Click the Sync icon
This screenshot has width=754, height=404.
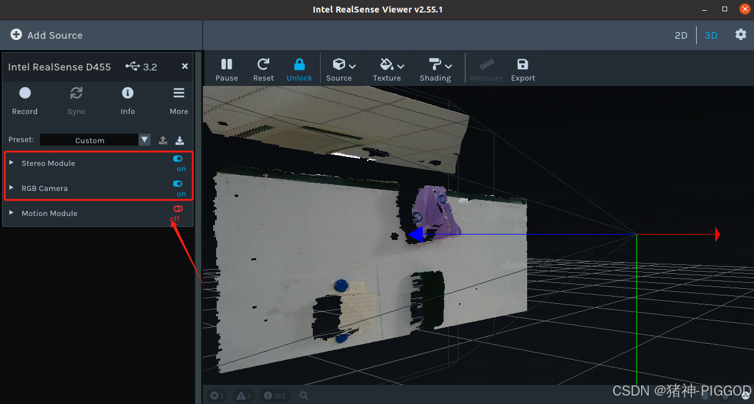click(x=76, y=92)
